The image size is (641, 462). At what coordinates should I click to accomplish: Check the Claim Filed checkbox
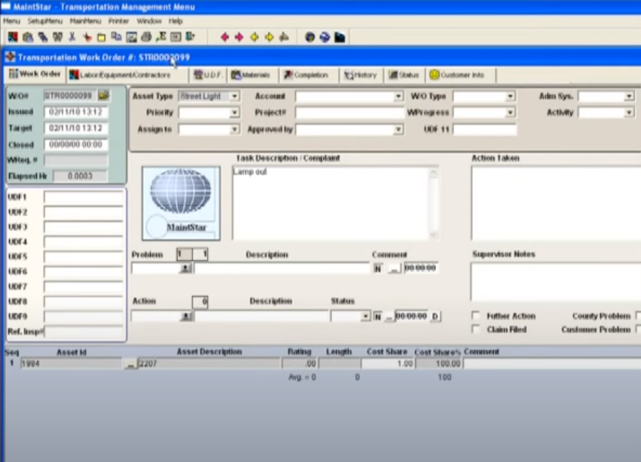(x=476, y=329)
